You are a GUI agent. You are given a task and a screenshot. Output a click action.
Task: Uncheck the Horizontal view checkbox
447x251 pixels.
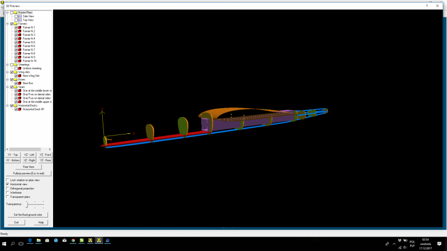click(7, 184)
